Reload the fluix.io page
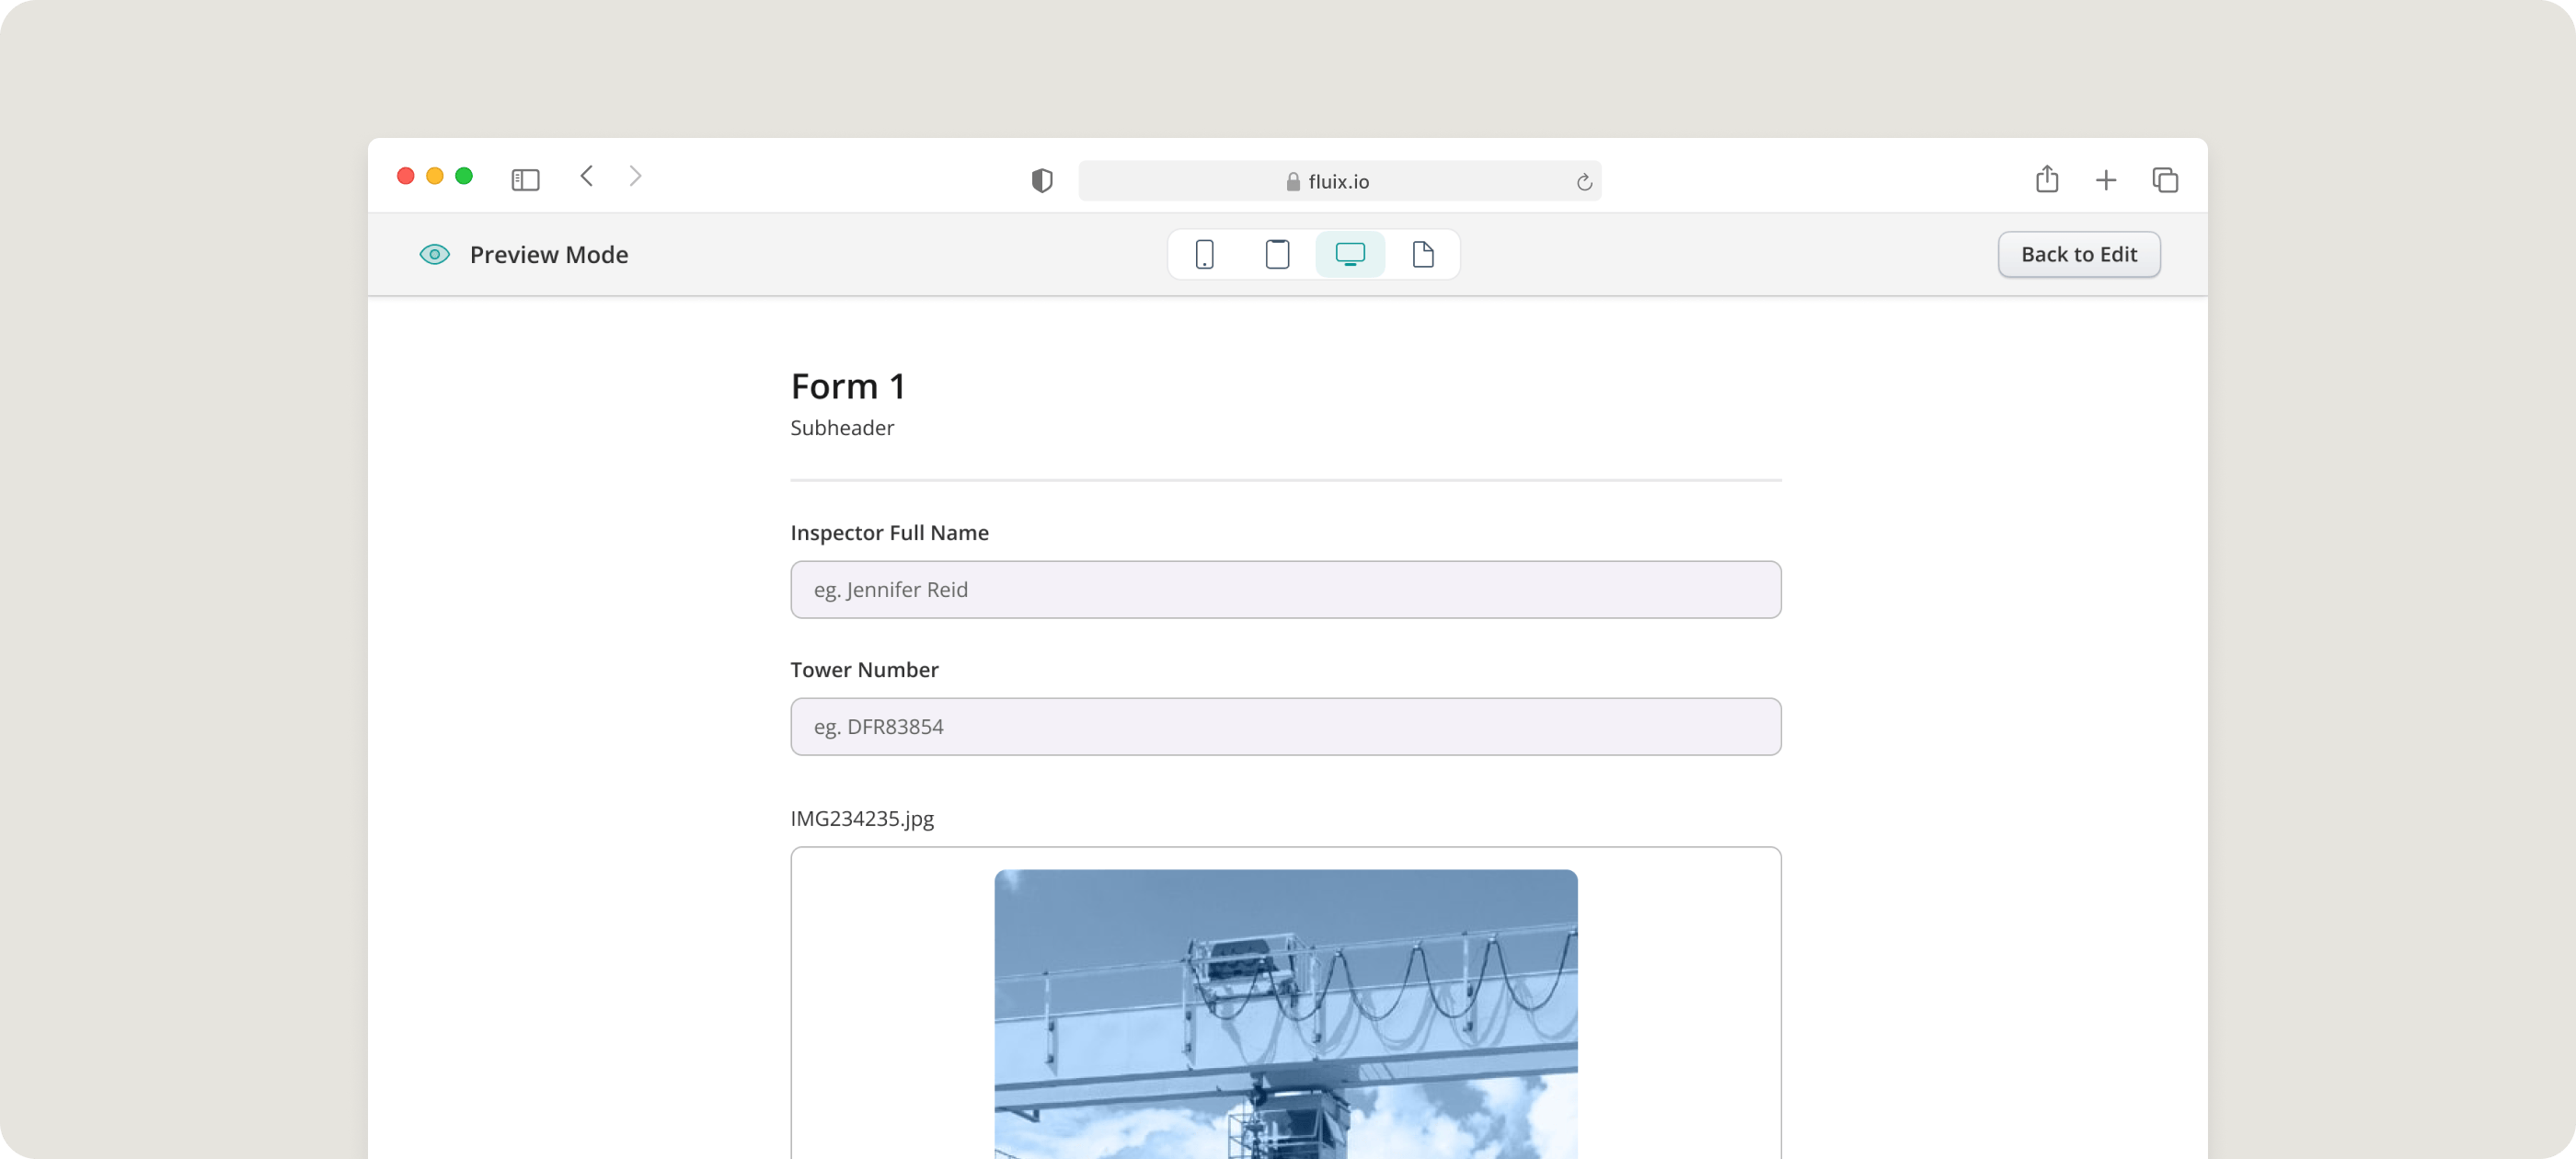Viewport: 2576px width, 1159px height. point(1584,182)
